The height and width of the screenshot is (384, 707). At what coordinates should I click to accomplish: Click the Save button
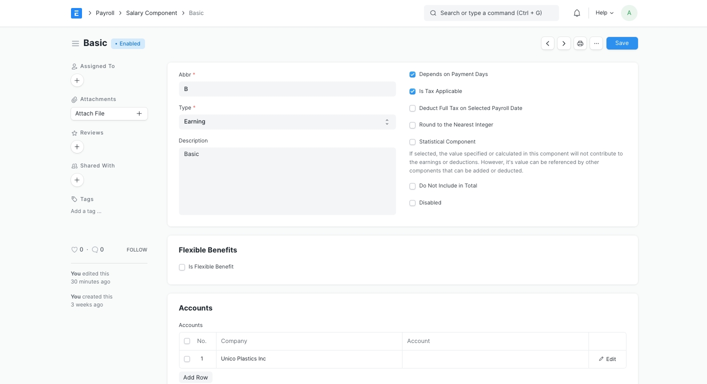click(x=621, y=43)
